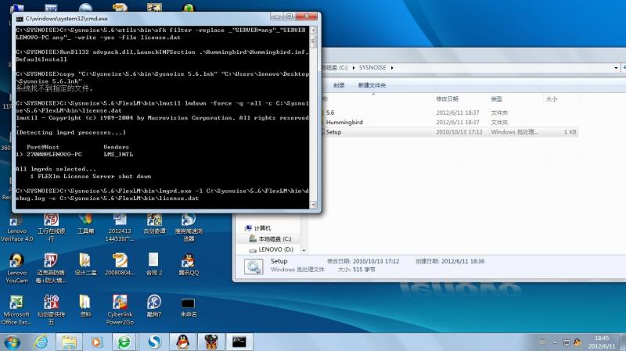626x351 pixels.
Task: Open the Sogou browser taskbar icon
Action: point(154,342)
